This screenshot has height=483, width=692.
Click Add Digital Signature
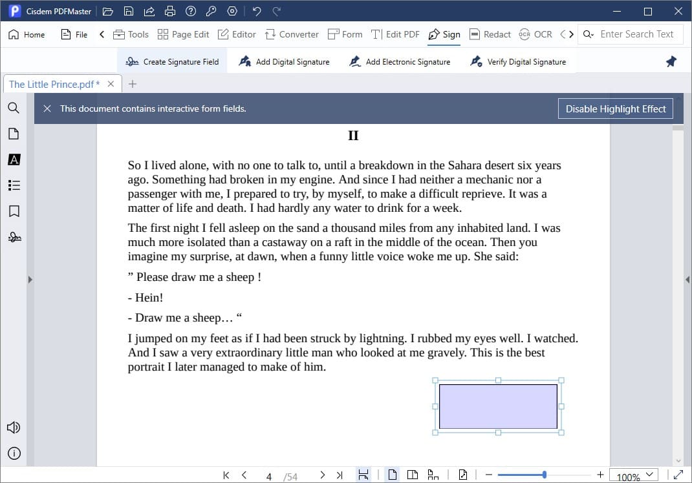[284, 62]
